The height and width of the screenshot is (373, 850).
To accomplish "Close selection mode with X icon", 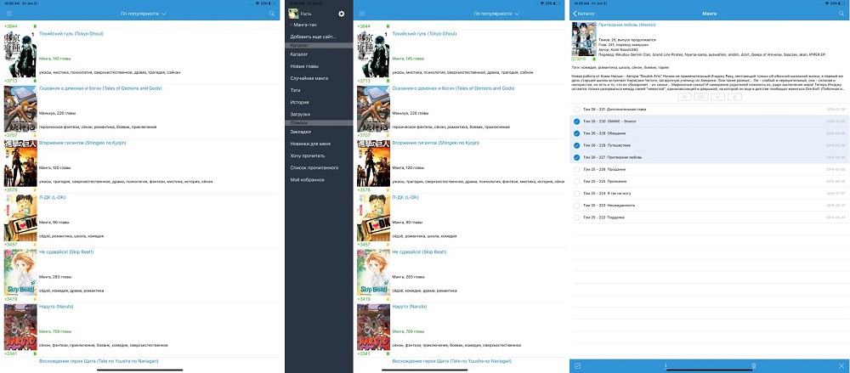I will point(841,366).
